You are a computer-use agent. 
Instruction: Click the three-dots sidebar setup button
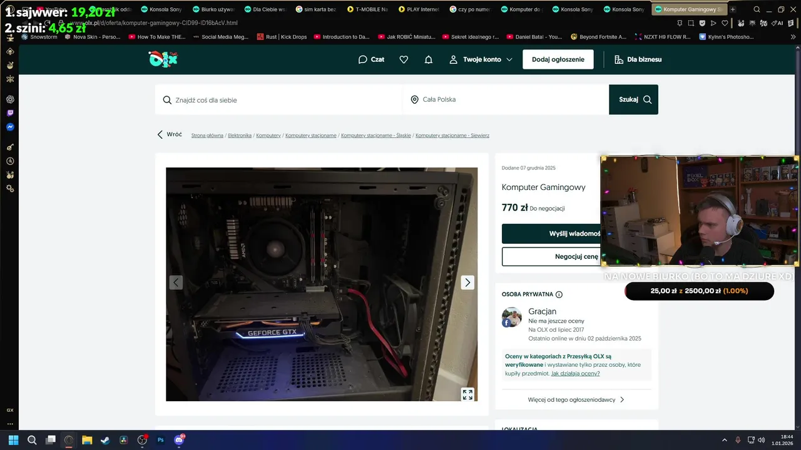pos(10,424)
